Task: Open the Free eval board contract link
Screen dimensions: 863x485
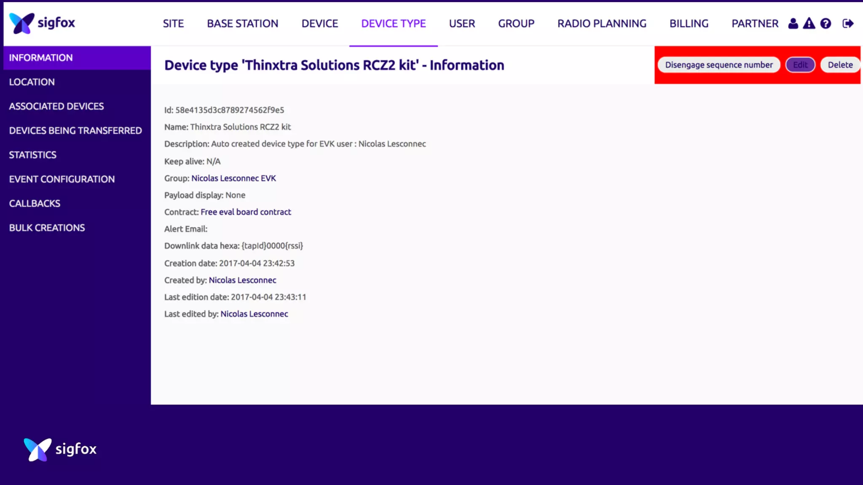Action: (246, 212)
